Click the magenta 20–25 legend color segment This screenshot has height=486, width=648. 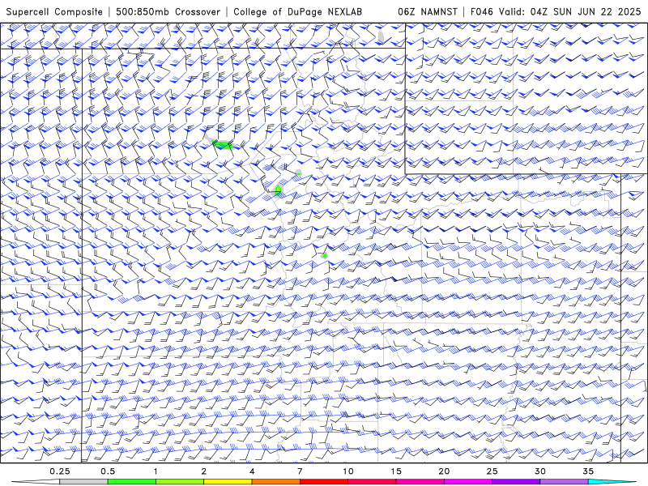[468, 482]
